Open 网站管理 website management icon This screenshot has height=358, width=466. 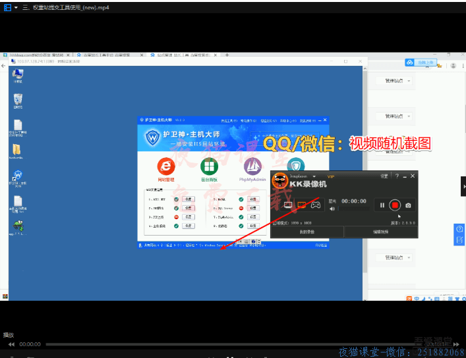coord(166,169)
